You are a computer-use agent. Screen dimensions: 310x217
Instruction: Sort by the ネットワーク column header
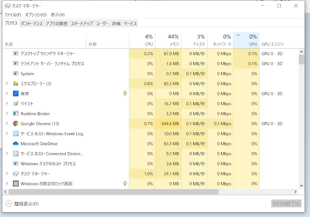[x=220, y=40]
